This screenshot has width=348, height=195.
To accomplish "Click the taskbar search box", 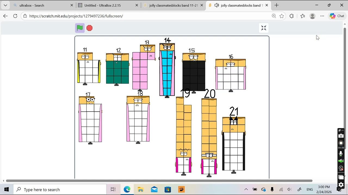I will pos(60,190).
